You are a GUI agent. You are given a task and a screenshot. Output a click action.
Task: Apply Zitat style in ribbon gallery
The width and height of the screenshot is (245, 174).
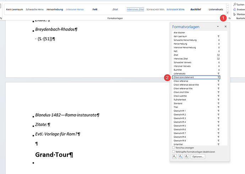coord(115,9)
